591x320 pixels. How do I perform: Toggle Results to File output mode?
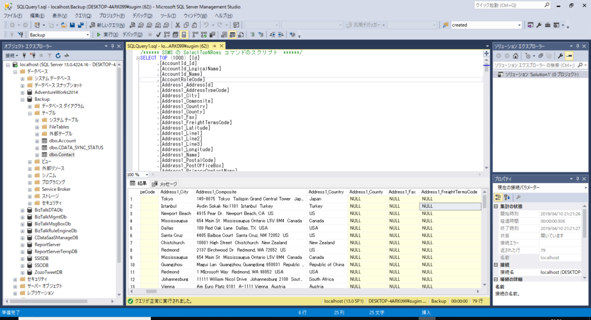pyautogui.click(x=240, y=35)
